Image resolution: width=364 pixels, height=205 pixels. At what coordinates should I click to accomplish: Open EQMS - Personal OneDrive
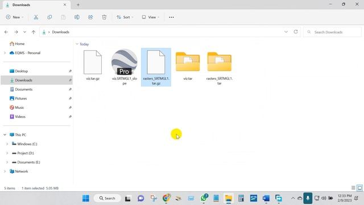(x=25, y=53)
